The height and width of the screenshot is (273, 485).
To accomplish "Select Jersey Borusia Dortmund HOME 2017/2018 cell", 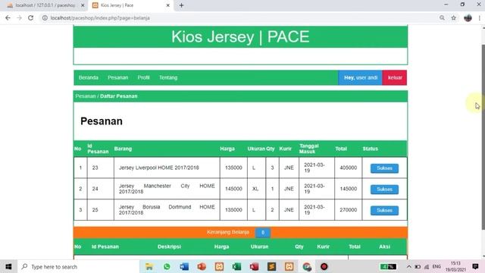I will click(167, 210).
